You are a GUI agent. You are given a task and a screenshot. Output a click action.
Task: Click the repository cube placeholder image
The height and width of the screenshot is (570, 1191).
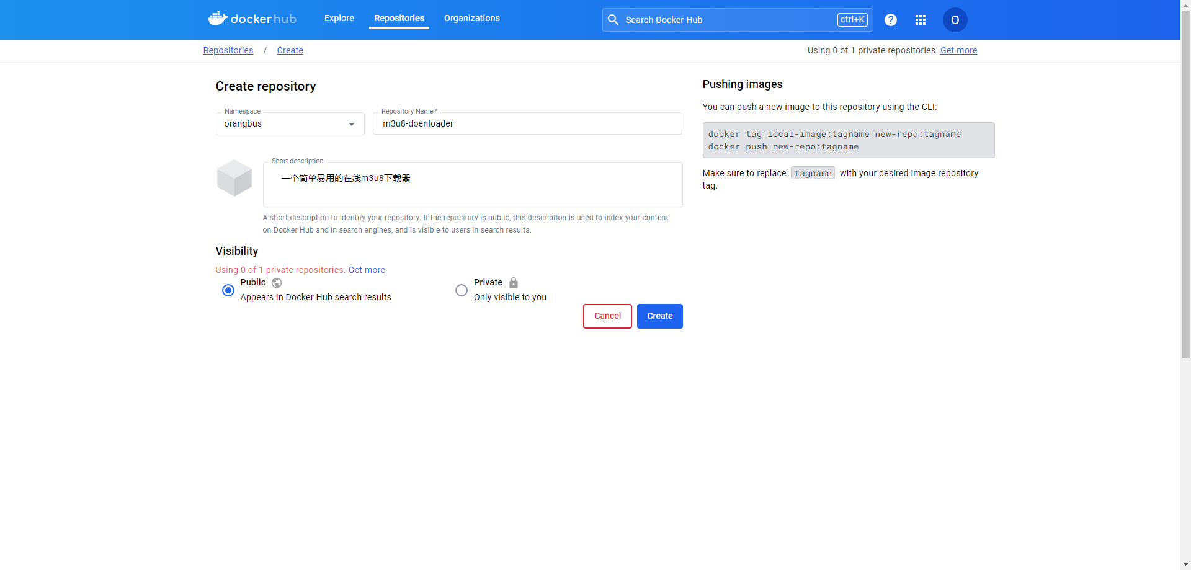[x=234, y=178]
